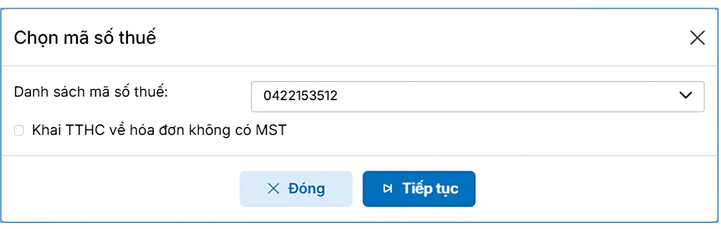
Task: Click the "Danh sách mã số thuế:" field label
Action: click(91, 92)
